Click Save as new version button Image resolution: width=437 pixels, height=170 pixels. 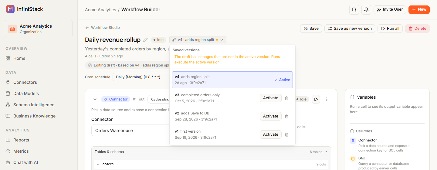pyautogui.click(x=350, y=29)
